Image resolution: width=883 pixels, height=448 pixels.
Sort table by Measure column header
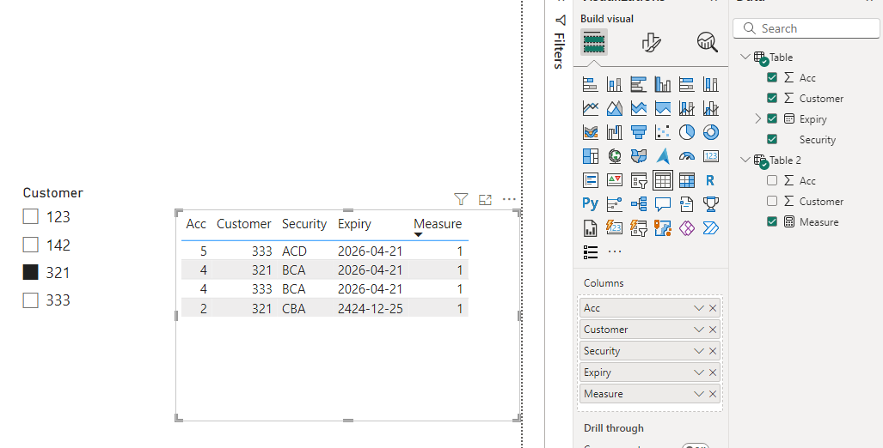pos(438,224)
